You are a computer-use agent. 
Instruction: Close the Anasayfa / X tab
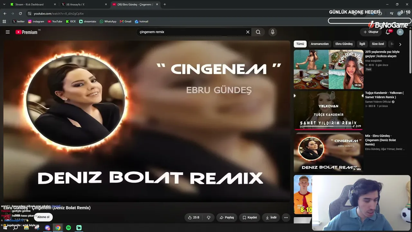(106, 5)
